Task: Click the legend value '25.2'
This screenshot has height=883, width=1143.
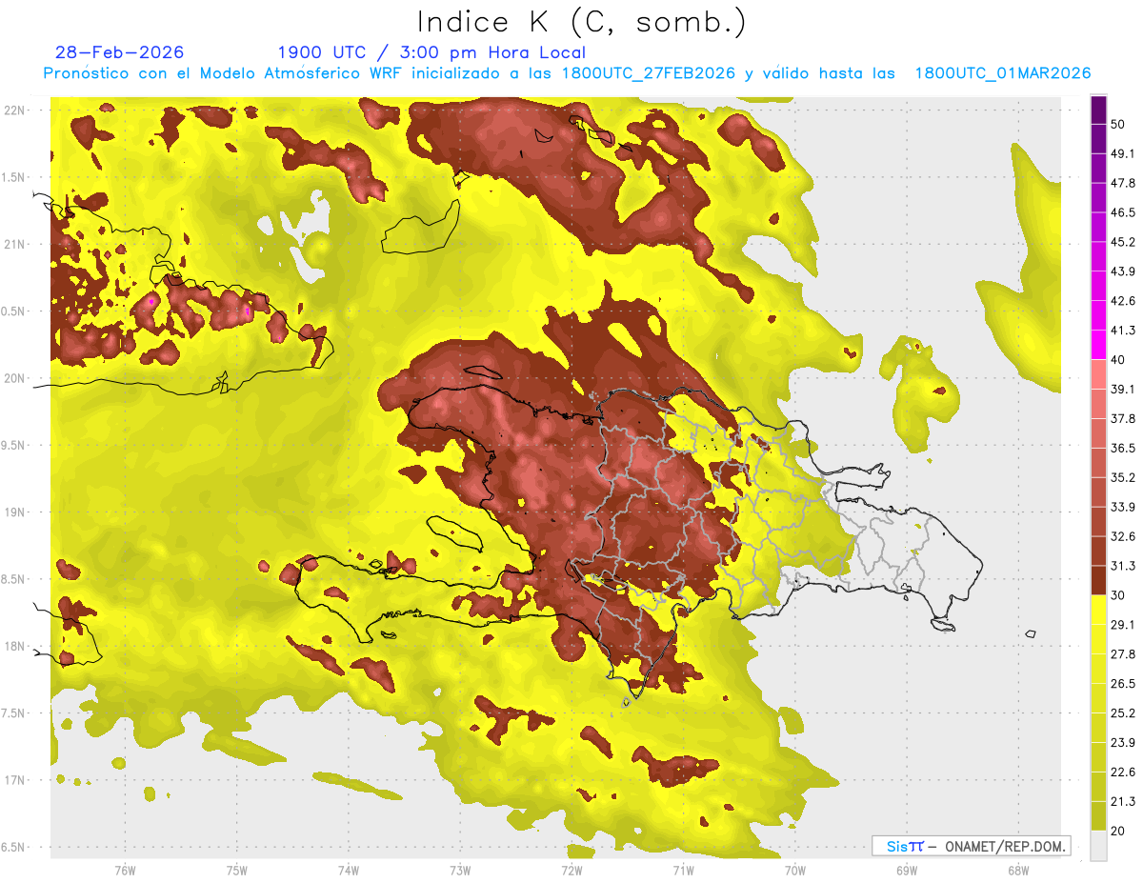Action: 1123,713
